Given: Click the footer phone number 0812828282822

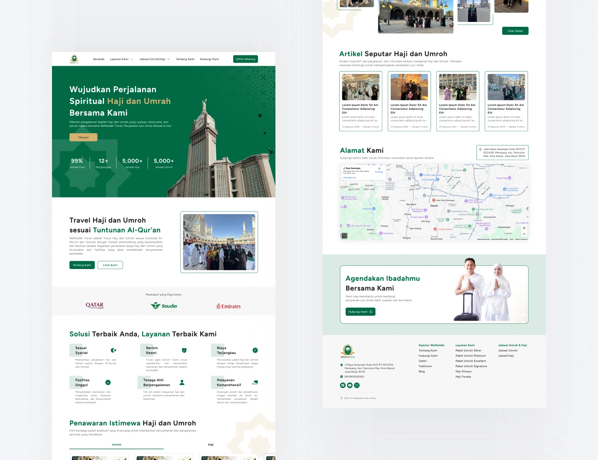Looking at the screenshot, I should point(354,377).
